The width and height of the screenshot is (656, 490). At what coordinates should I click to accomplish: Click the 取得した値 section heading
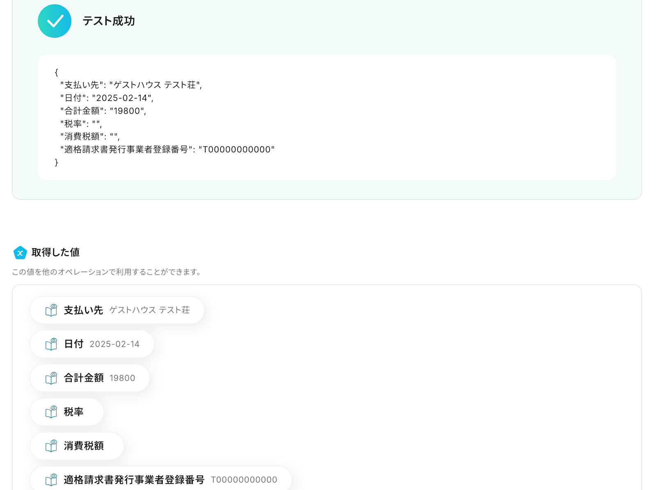tap(55, 252)
